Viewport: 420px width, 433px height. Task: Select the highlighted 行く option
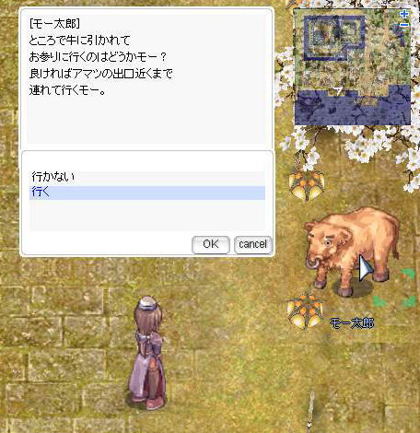tap(147, 193)
